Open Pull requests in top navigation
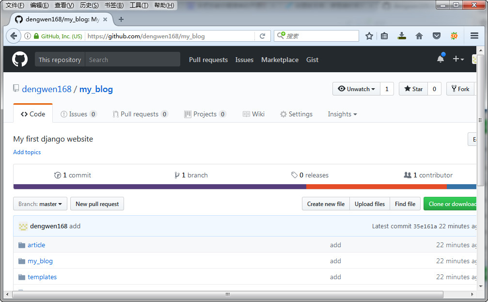The image size is (488, 302). (x=208, y=60)
